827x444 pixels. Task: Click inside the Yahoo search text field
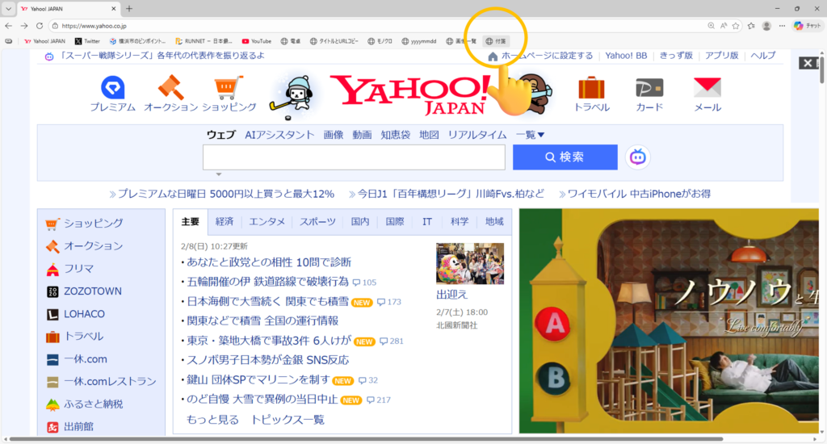[x=354, y=157]
